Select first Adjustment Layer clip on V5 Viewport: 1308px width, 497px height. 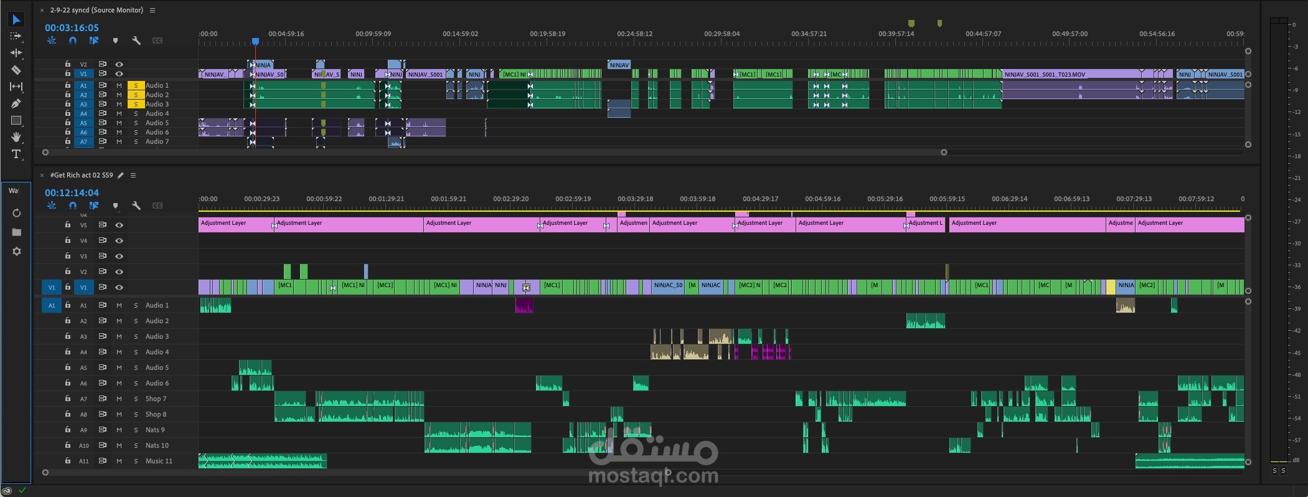(235, 225)
